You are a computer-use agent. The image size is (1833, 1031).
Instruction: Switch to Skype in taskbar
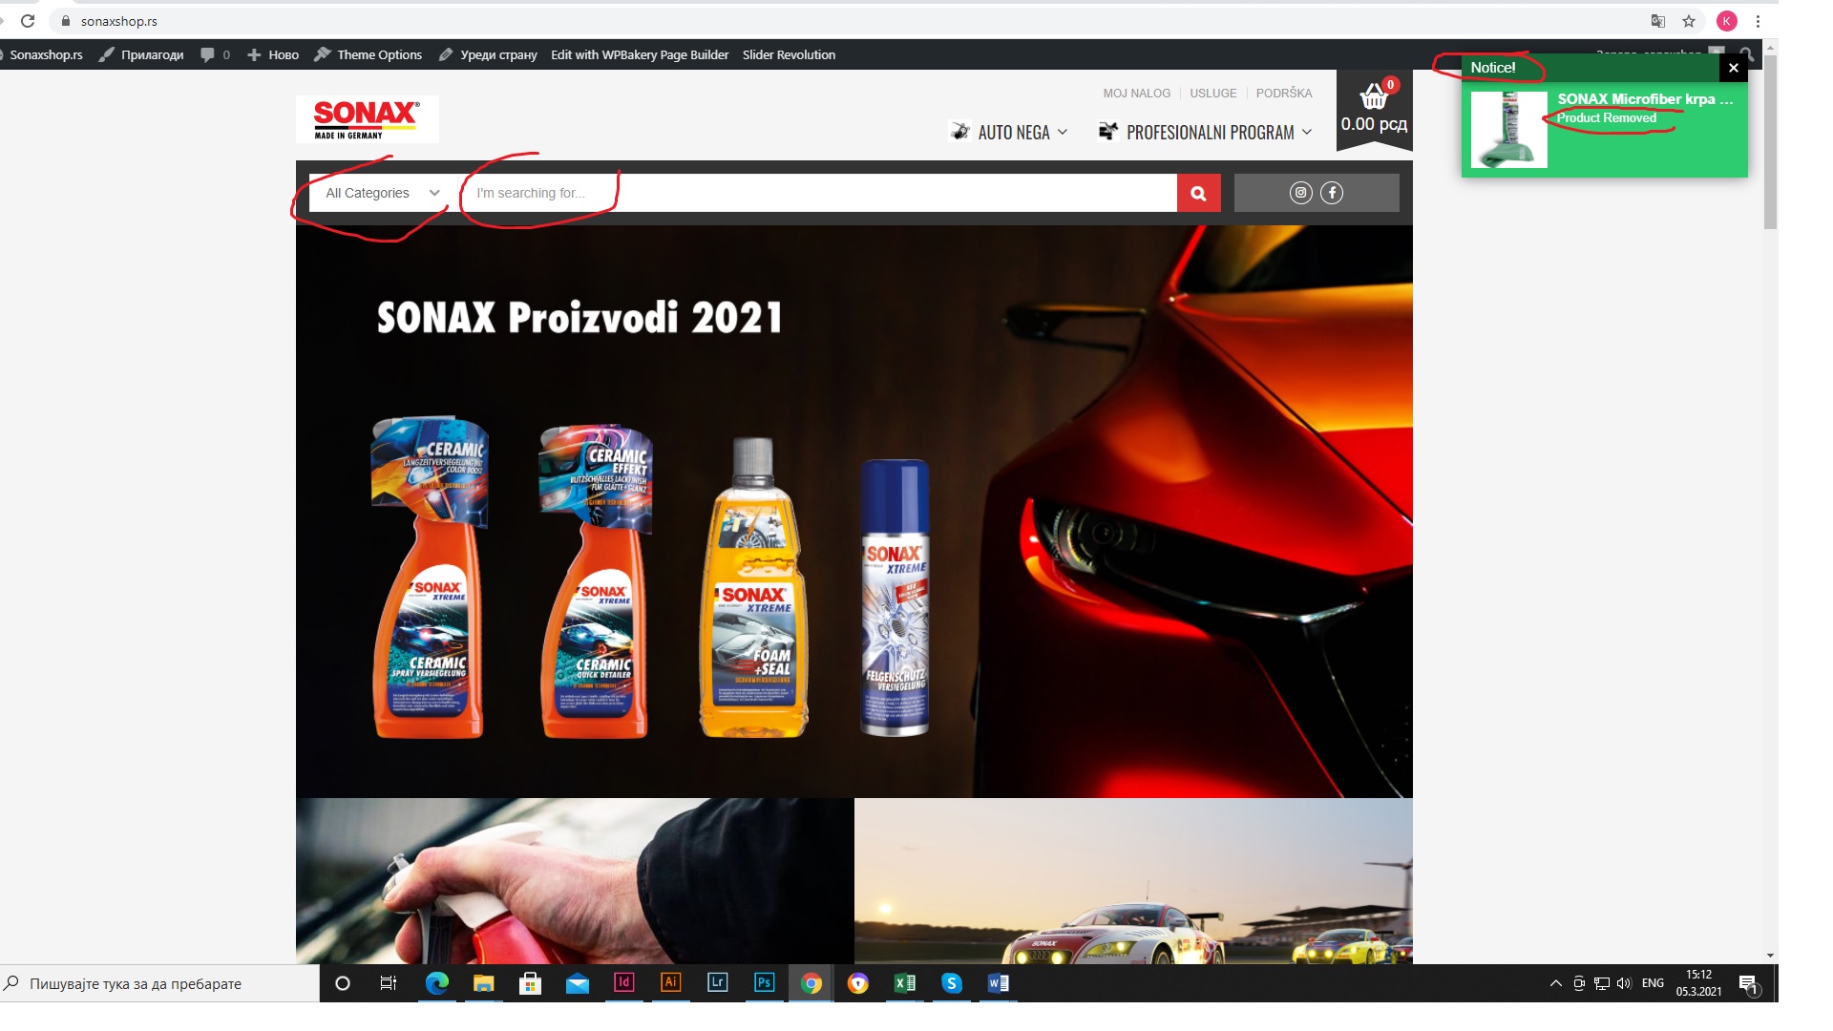(x=951, y=983)
